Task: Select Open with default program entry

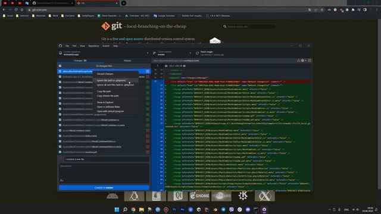Action: (116, 111)
